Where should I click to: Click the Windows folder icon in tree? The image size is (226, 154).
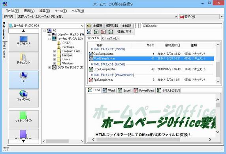pos(59,63)
